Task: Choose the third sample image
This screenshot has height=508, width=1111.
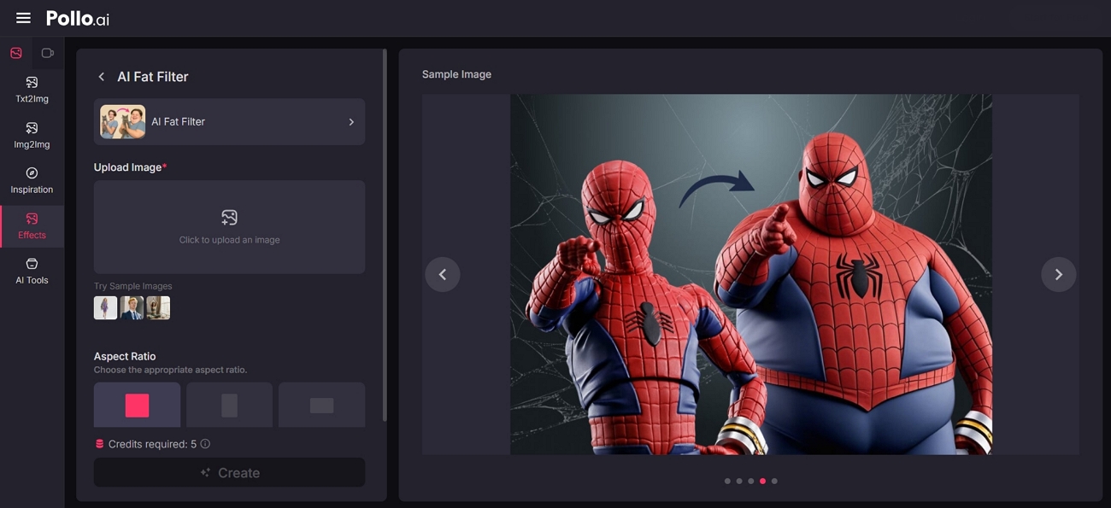Action: coord(158,307)
